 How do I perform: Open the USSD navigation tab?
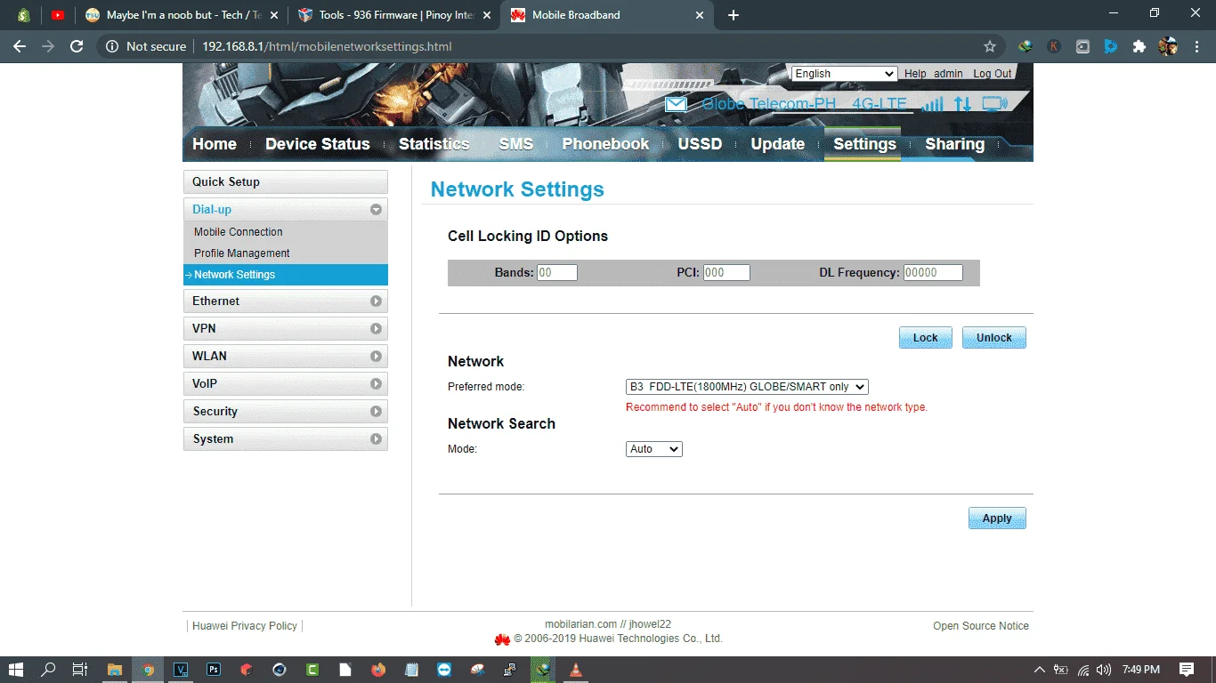pyautogui.click(x=700, y=144)
